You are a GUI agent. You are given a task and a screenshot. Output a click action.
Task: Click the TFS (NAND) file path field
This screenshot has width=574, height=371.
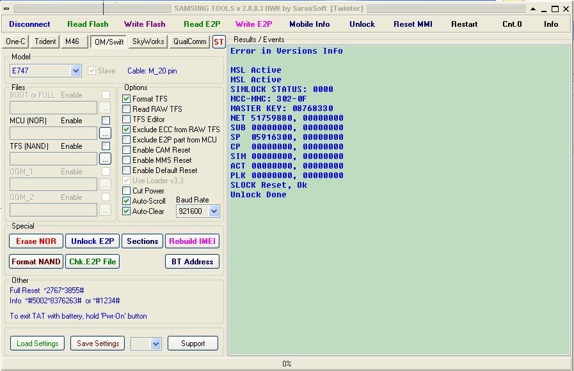click(x=54, y=159)
